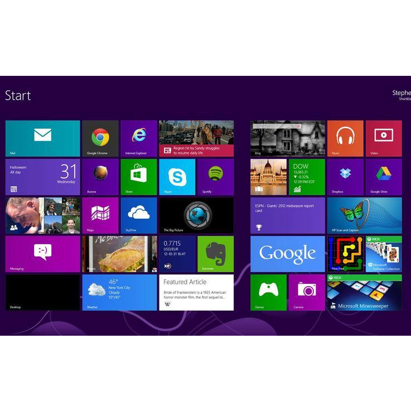
Task: Click the Google search tile
Action: (x=287, y=254)
